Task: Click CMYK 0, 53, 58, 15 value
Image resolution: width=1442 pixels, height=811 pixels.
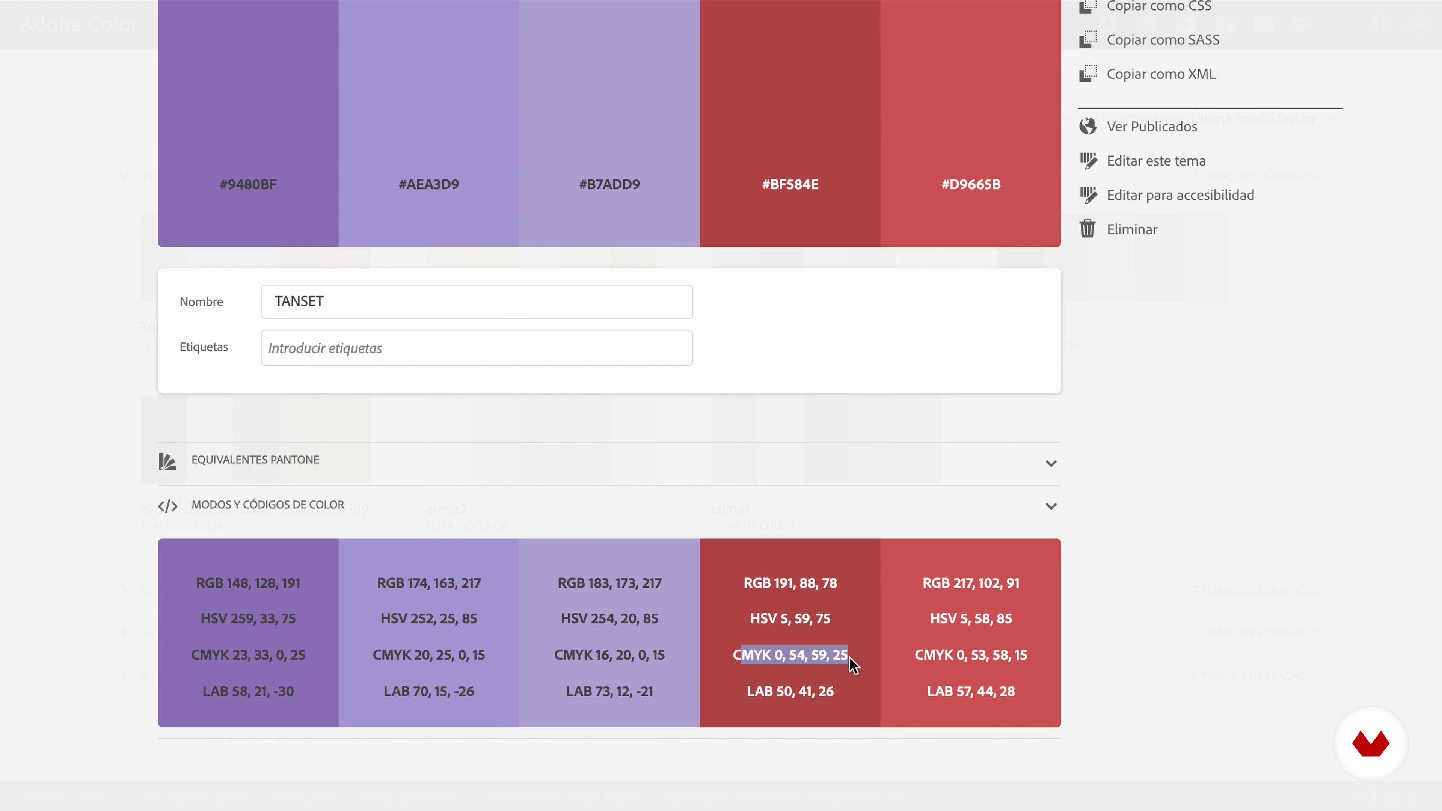Action: 970,656
